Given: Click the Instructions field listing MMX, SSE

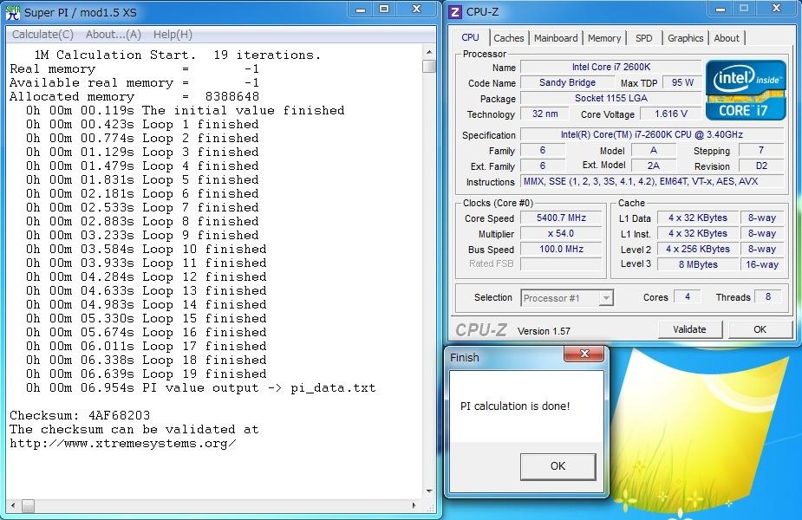Looking at the screenshot, I should pos(652,181).
